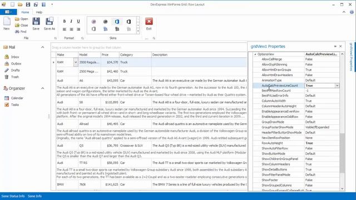The width and height of the screenshot is (356, 200).
Task: Open the Make cell dropdown in first row
Action: [76, 62]
